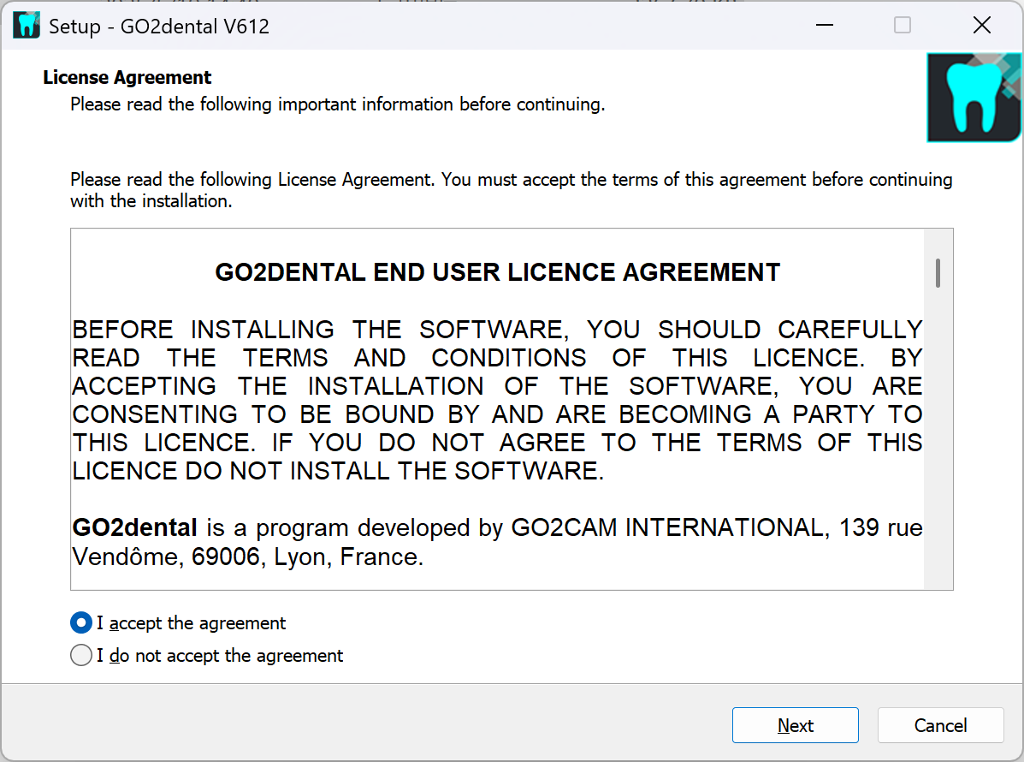Choose the do not accept radio button

point(81,656)
